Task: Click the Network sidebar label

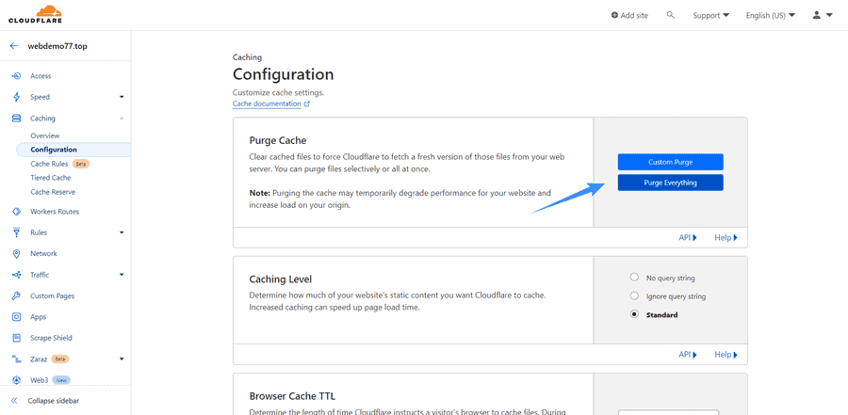Action: point(43,253)
